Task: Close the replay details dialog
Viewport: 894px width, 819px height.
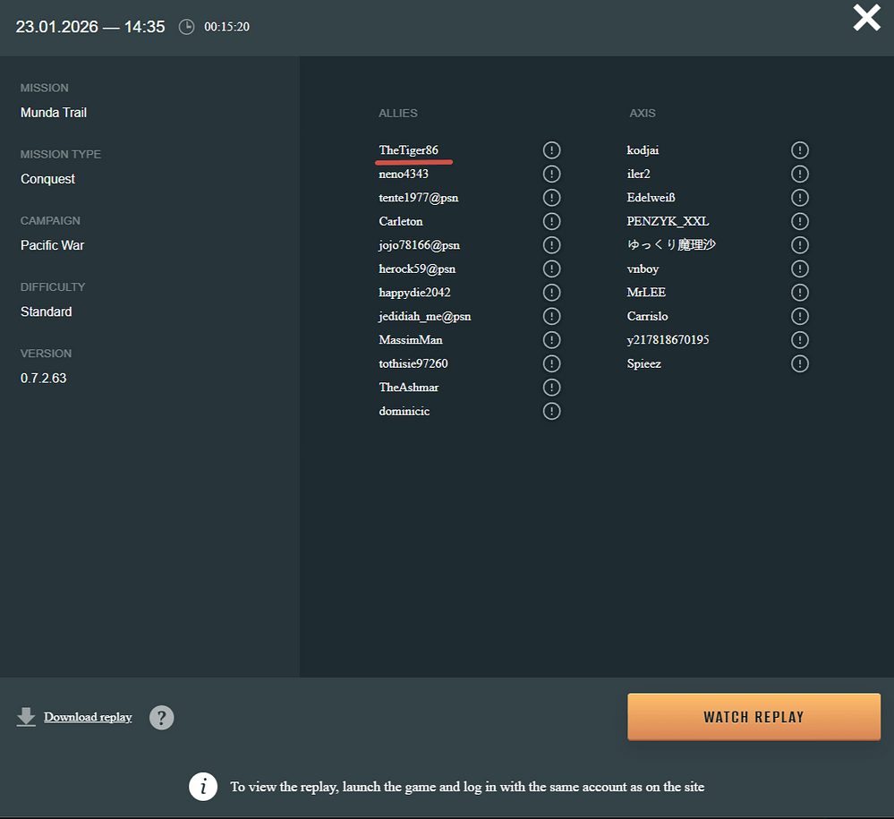Action: 865,18
